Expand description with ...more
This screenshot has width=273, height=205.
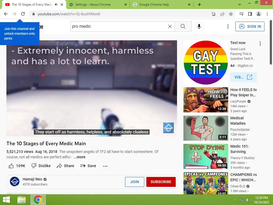pyautogui.click(x=79, y=157)
